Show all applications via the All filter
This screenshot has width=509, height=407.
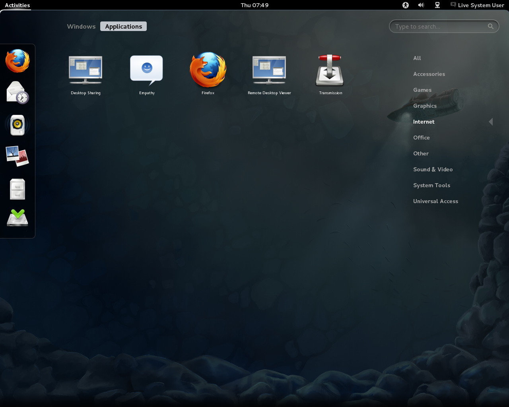point(417,58)
